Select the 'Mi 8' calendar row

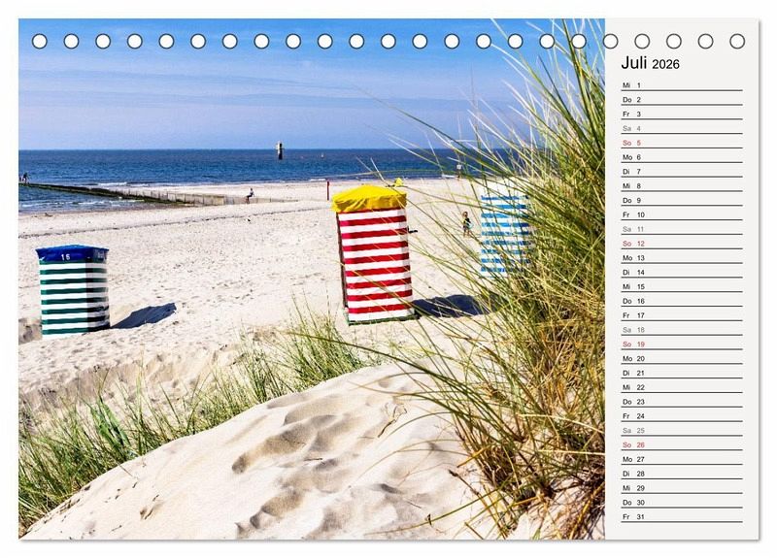[682, 185]
